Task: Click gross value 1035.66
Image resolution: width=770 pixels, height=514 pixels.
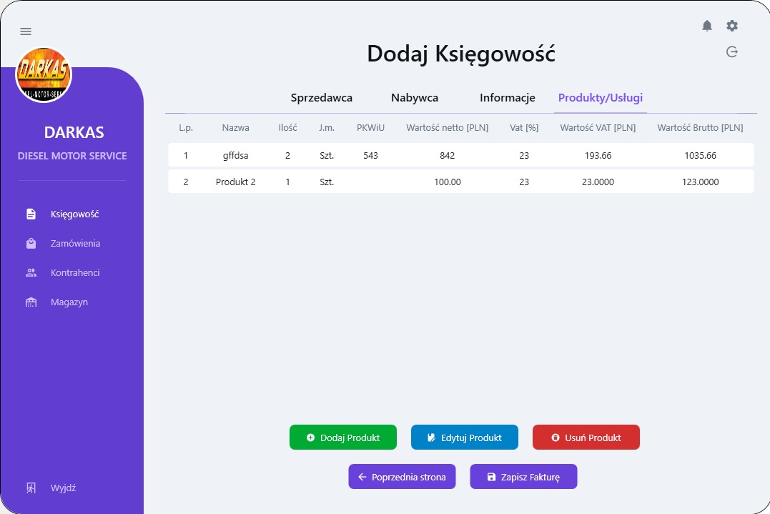Action: pyautogui.click(x=700, y=156)
